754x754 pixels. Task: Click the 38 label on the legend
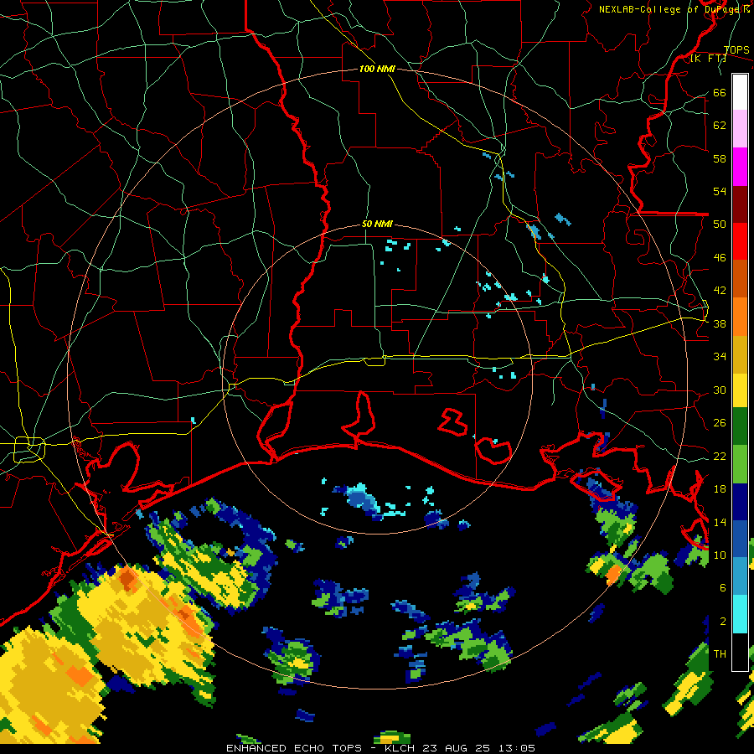[x=720, y=324]
